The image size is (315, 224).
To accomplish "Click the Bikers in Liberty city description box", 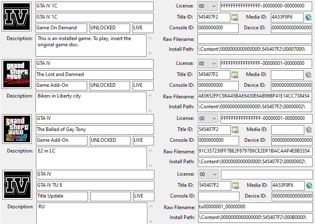I will [x=91, y=102].
